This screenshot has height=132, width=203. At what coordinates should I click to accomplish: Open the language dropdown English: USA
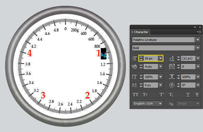click(x=147, y=104)
